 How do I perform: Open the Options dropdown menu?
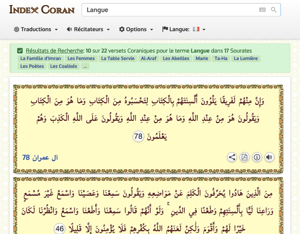pyautogui.click(x=136, y=29)
